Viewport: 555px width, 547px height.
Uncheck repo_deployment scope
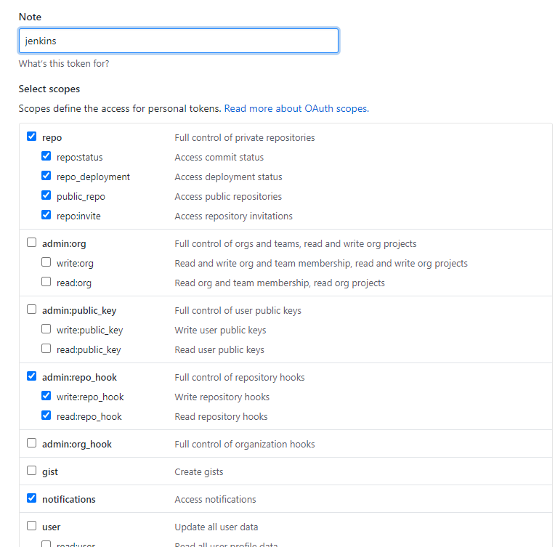coord(46,176)
